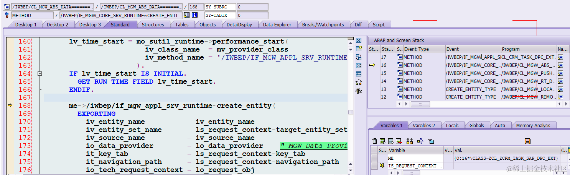Click CREATE_ENTITY_TYPE event in stack level 13
Viewport: 570px width, 175px height.
[x=473, y=89]
